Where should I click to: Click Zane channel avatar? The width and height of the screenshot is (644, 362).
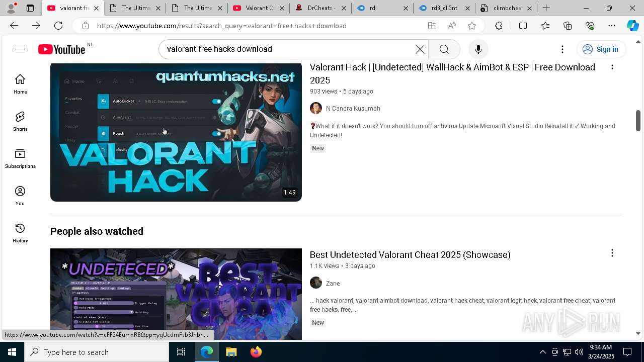coord(316,283)
